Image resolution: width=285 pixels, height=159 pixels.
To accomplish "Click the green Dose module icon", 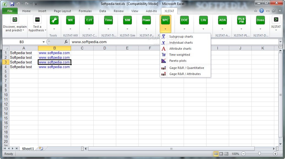I will (x=260, y=20).
